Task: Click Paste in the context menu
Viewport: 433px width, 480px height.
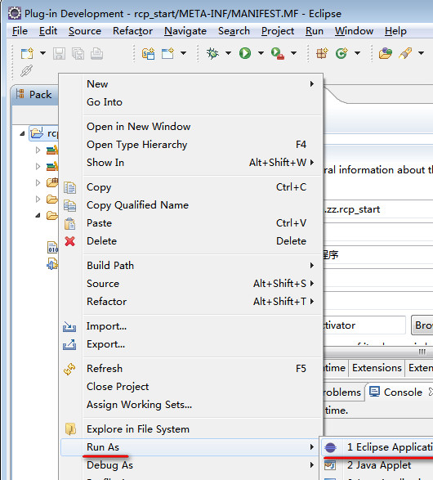Action: (203, 223)
